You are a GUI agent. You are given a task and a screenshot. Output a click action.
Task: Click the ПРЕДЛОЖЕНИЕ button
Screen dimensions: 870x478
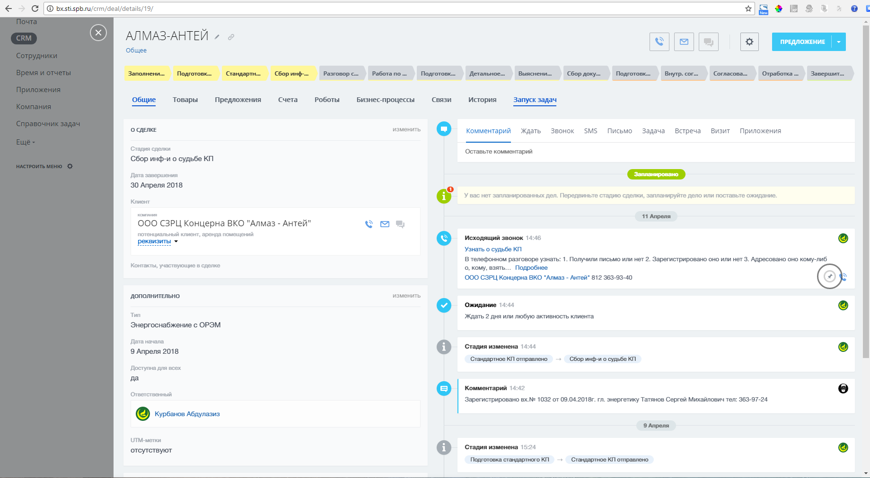click(x=802, y=42)
